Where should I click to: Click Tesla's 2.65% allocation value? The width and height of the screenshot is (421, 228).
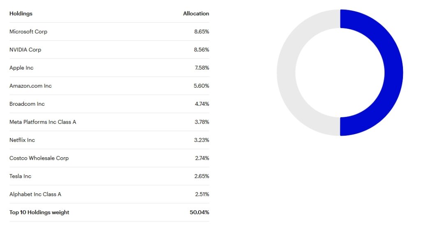click(x=201, y=176)
